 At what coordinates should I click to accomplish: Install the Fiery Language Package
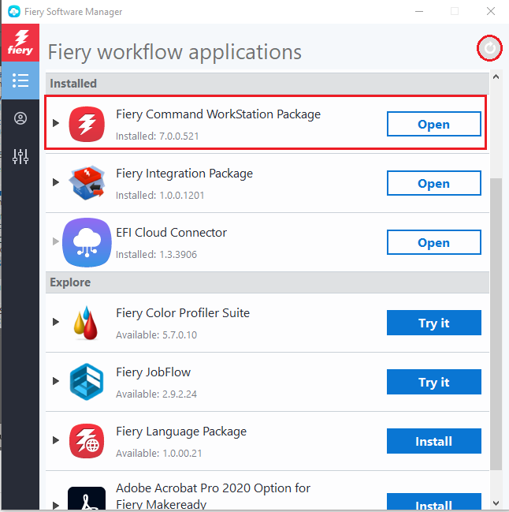pyautogui.click(x=433, y=441)
